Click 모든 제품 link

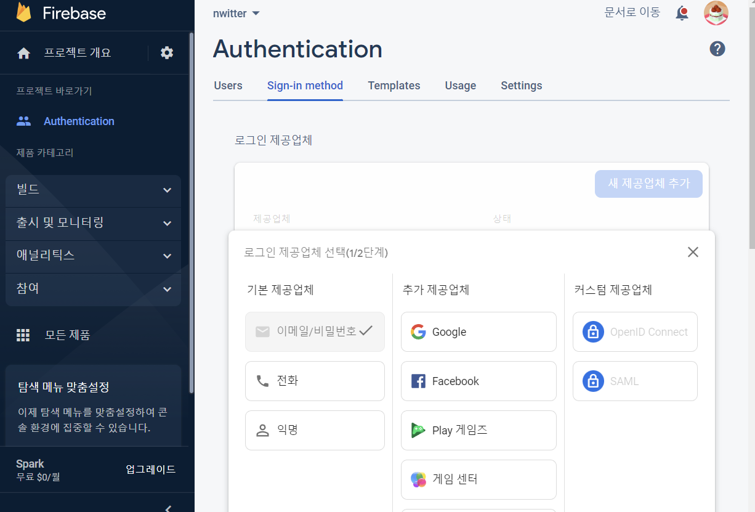pos(68,335)
